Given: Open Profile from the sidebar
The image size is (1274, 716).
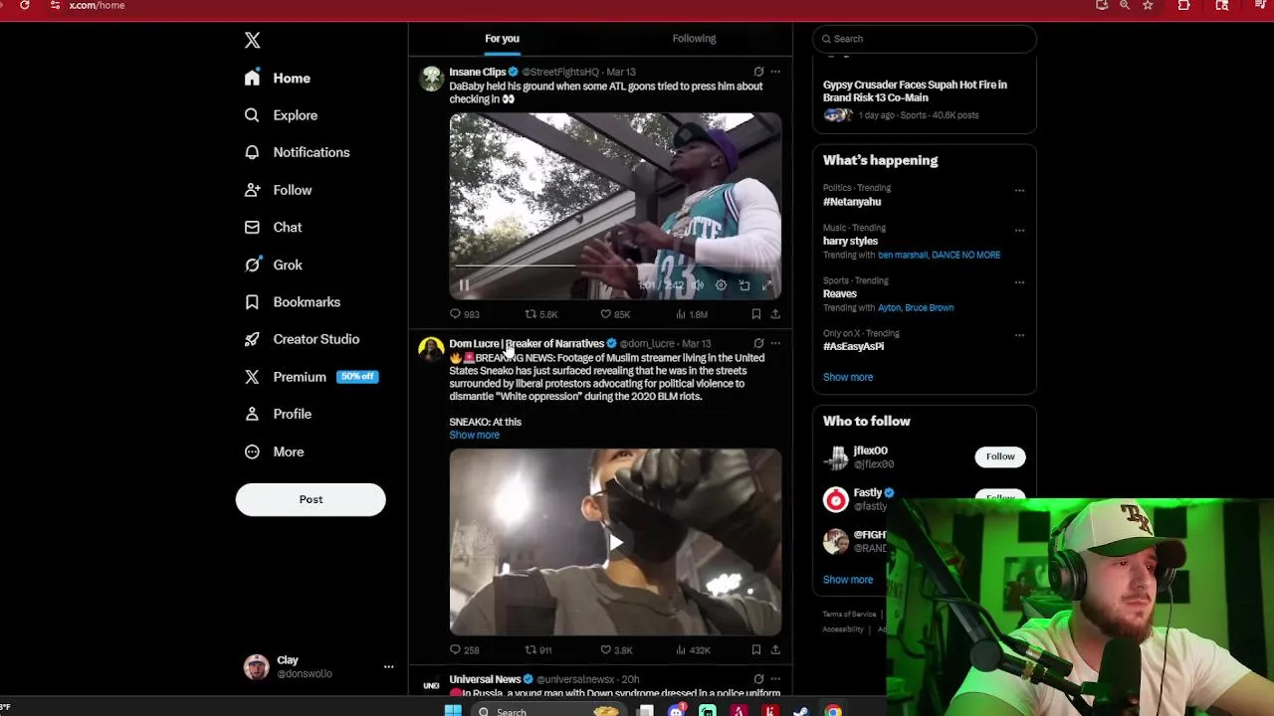Looking at the screenshot, I should coord(278,414).
